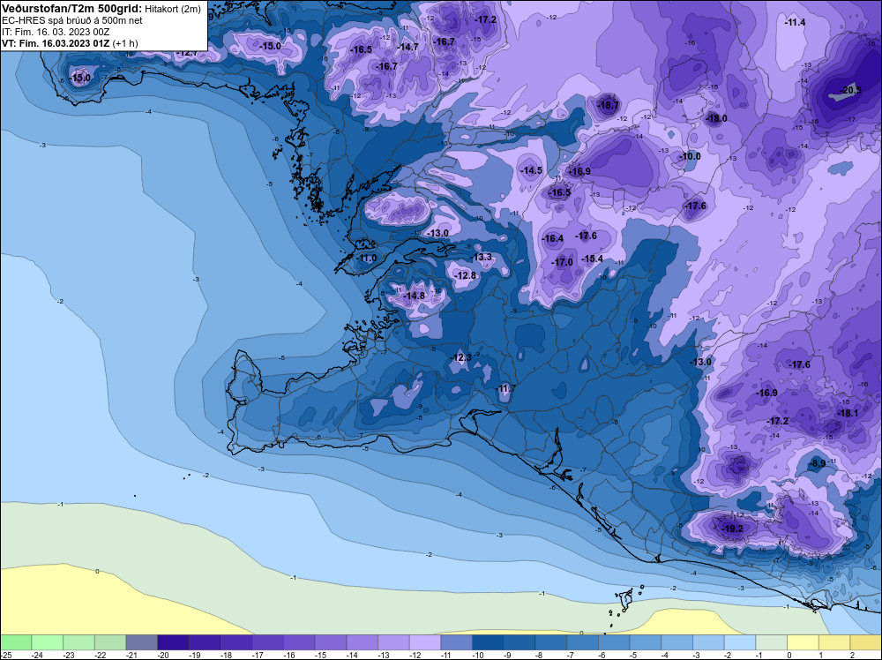Click the -11.0 temperature label
The height and width of the screenshot is (660, 882).
click(367, 259)
